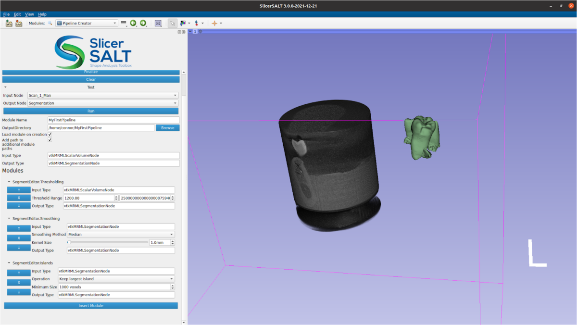Open the Pipeline Creator modules dropdown
Viewport: 577px width, 325px height.
(87, 23)
